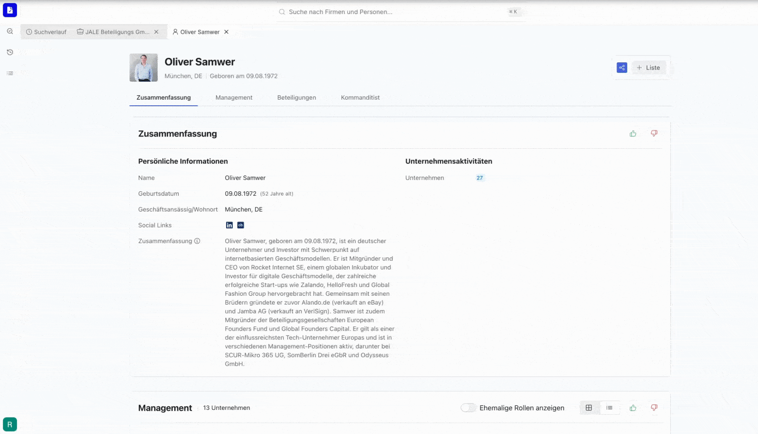The width and height of the screenshot is (758, 434).
Task: Switch Management to list view
Action: 610,408
